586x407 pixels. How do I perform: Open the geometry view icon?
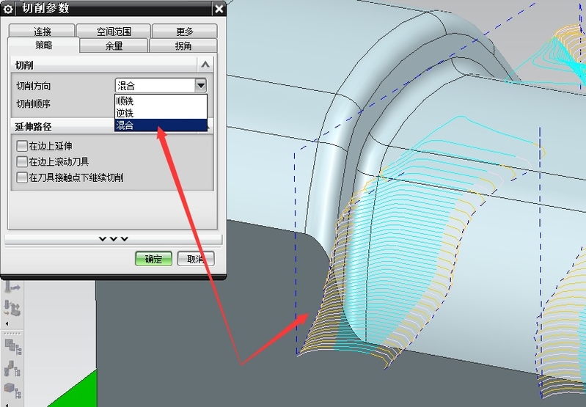pyautogui.click(x=12, y=389)
